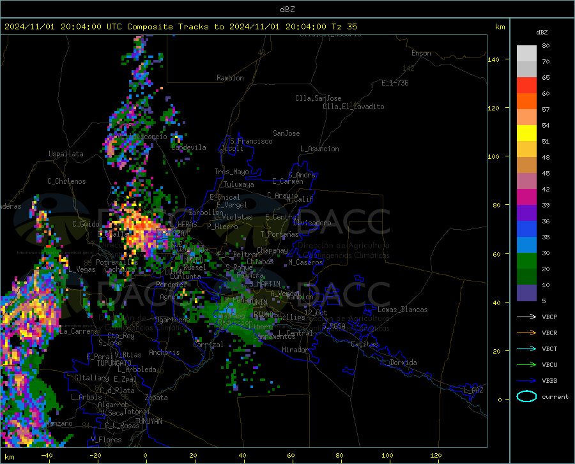This screenshot has width=575, height=464.
Task: Click the 'TUNUYAN' map label
Action: tap(148, 421)
